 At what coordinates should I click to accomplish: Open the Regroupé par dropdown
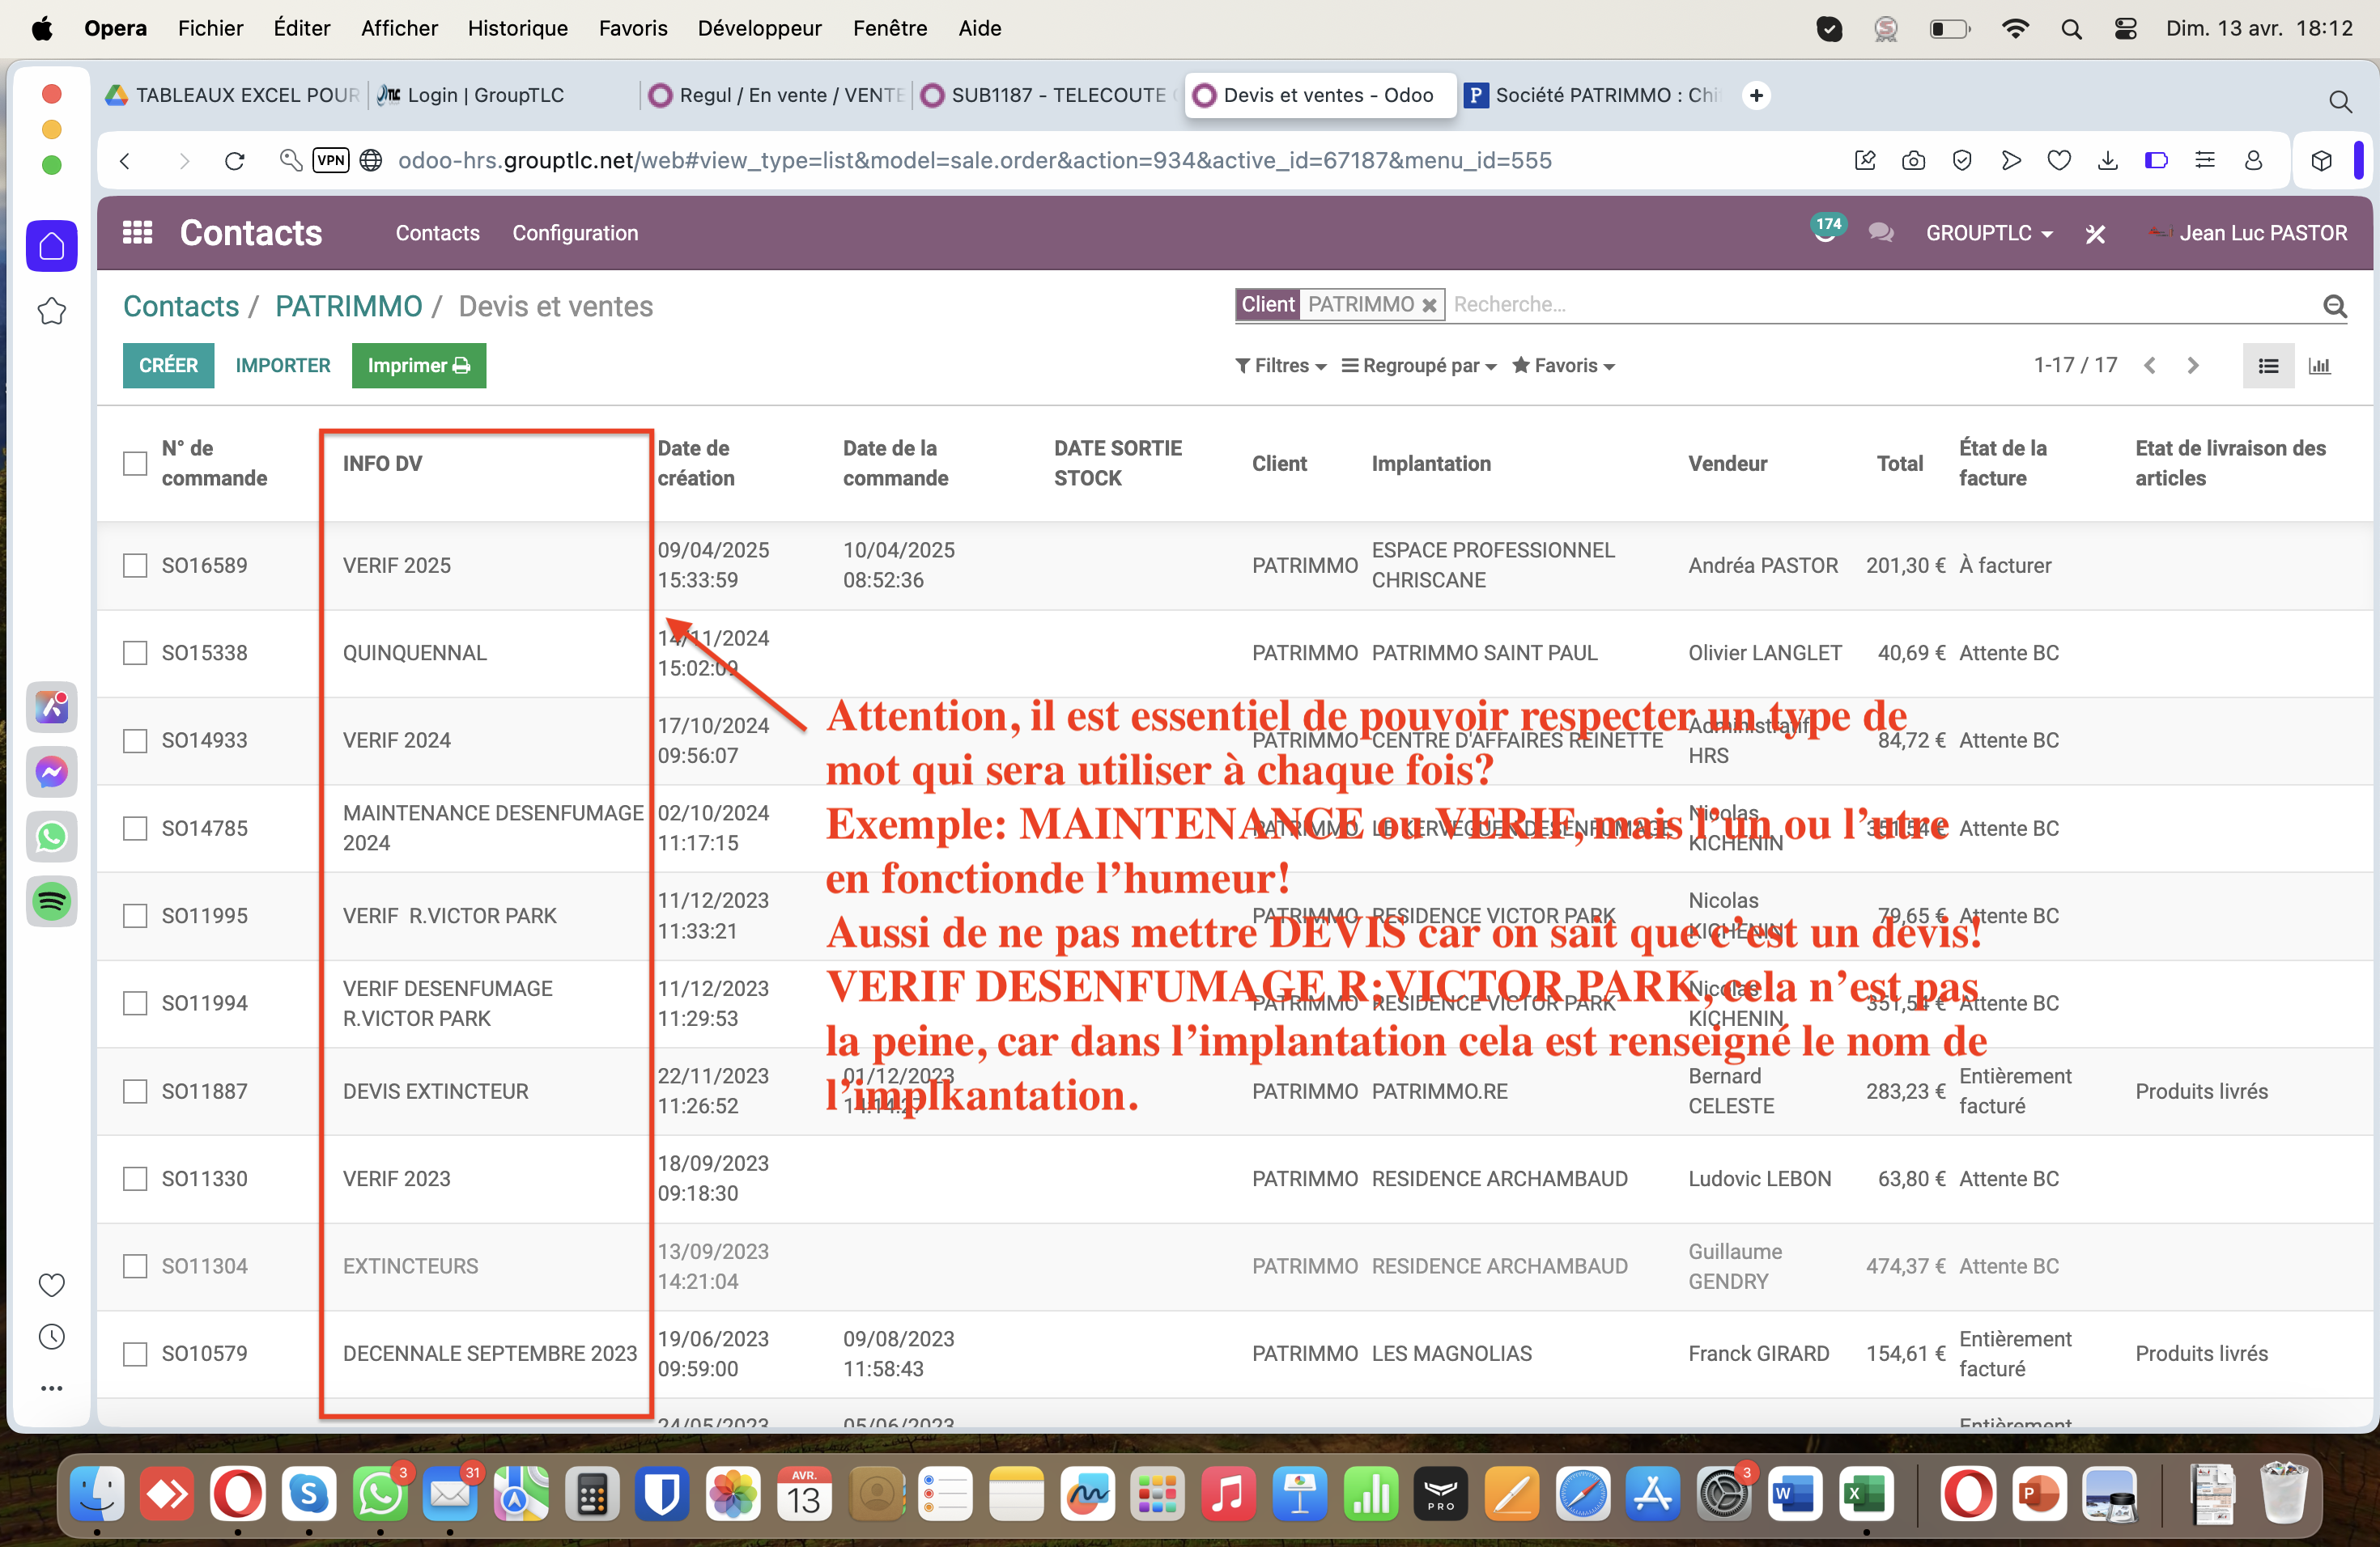pos(1419,366)
